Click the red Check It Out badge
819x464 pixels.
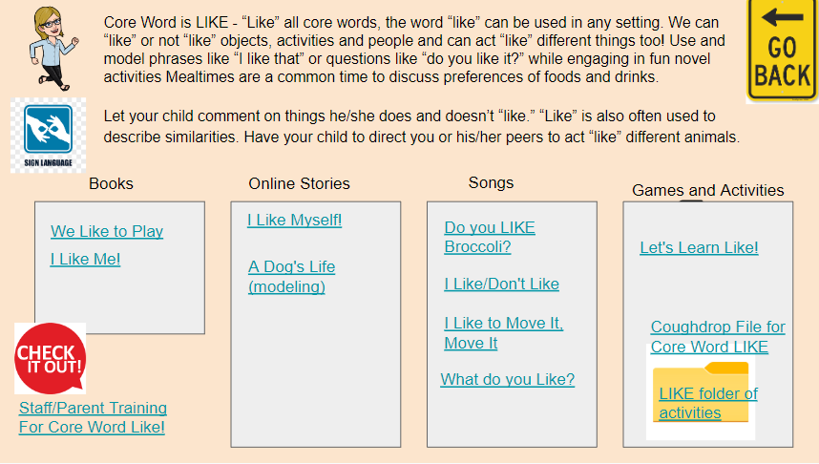click(51, 358)
